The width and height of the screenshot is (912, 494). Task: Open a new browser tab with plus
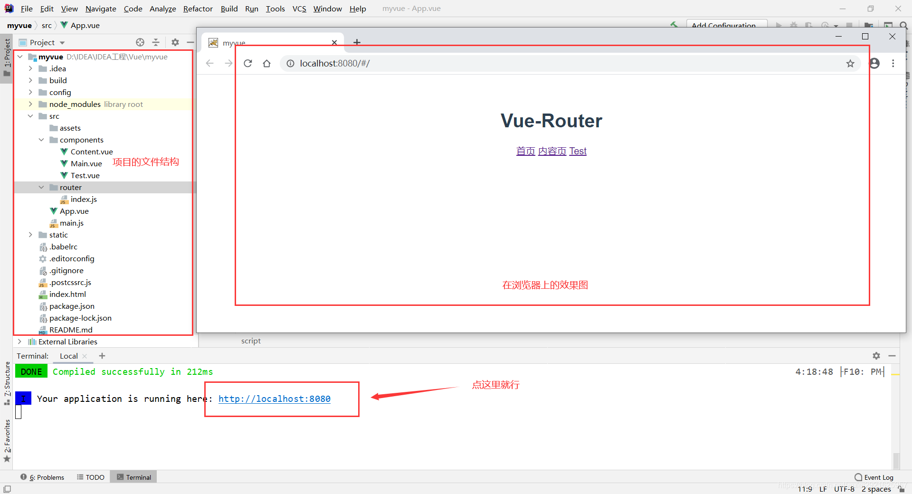pos(357,43)
